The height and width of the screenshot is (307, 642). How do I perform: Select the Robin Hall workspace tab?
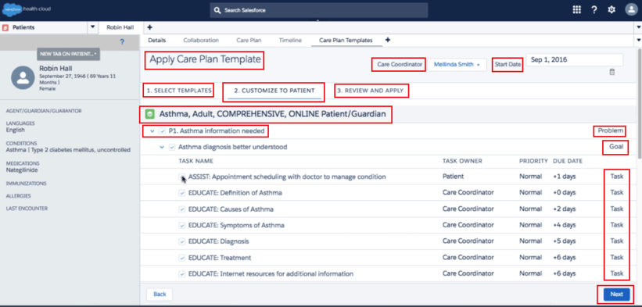tap(120, 27)
